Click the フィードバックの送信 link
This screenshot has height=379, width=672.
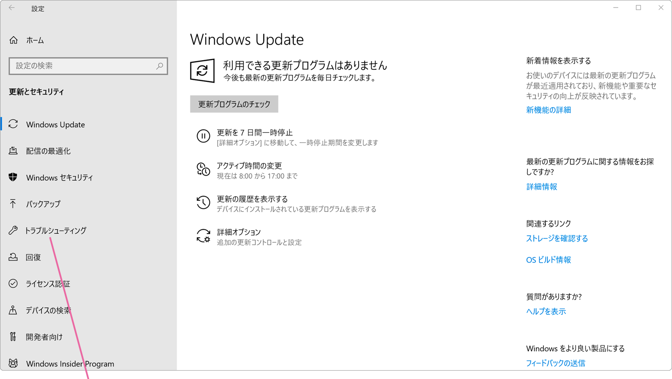pyautogui.click(x=555, y=363)
